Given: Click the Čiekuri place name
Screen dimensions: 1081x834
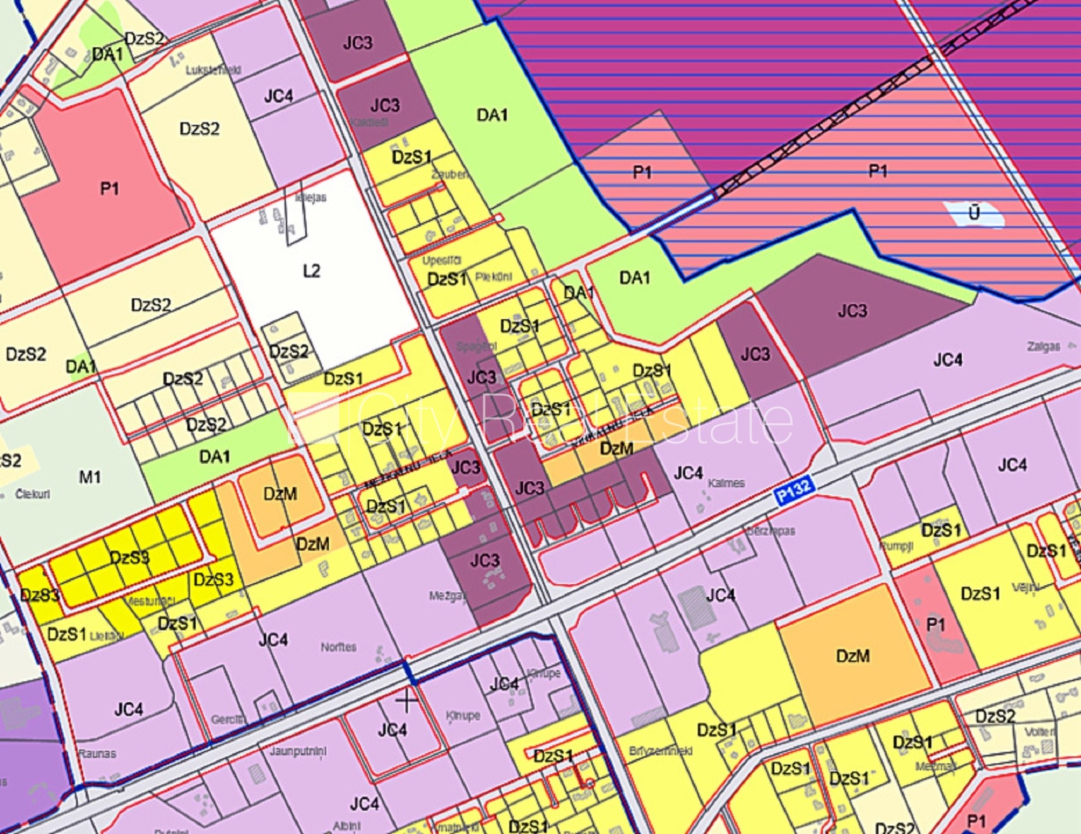Looking at the screenshot, I should pyautogui.click(x=33, y=494).
